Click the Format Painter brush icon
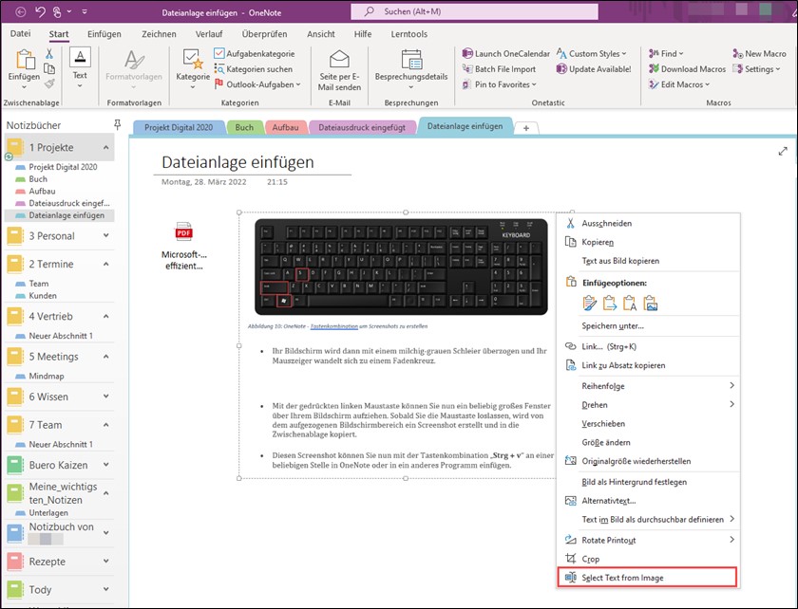The image size is (798, 609). (49, 83)
